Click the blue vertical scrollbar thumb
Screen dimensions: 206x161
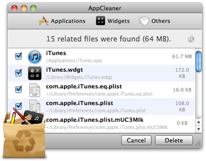198,61
